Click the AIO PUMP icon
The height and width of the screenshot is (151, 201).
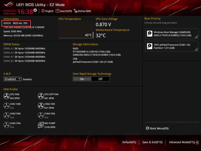(x=41, y=125)
